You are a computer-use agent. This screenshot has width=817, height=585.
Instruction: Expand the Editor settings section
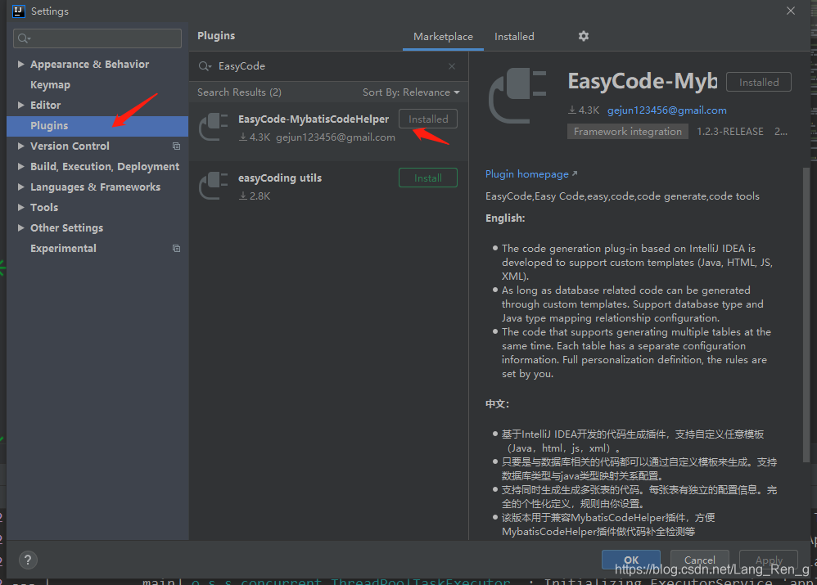[20, 106]
